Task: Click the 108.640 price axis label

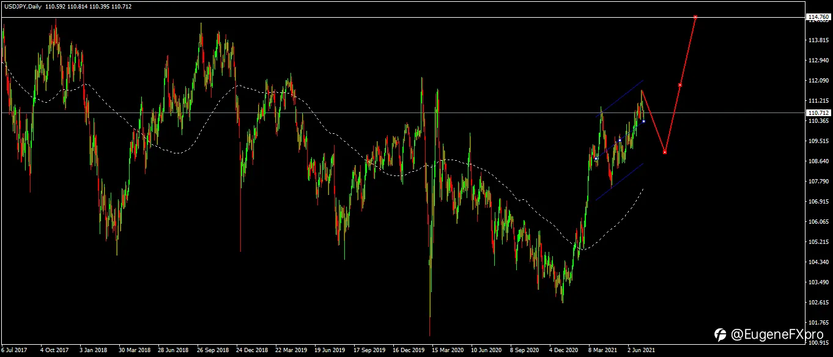Action: (x=818, y=161)
